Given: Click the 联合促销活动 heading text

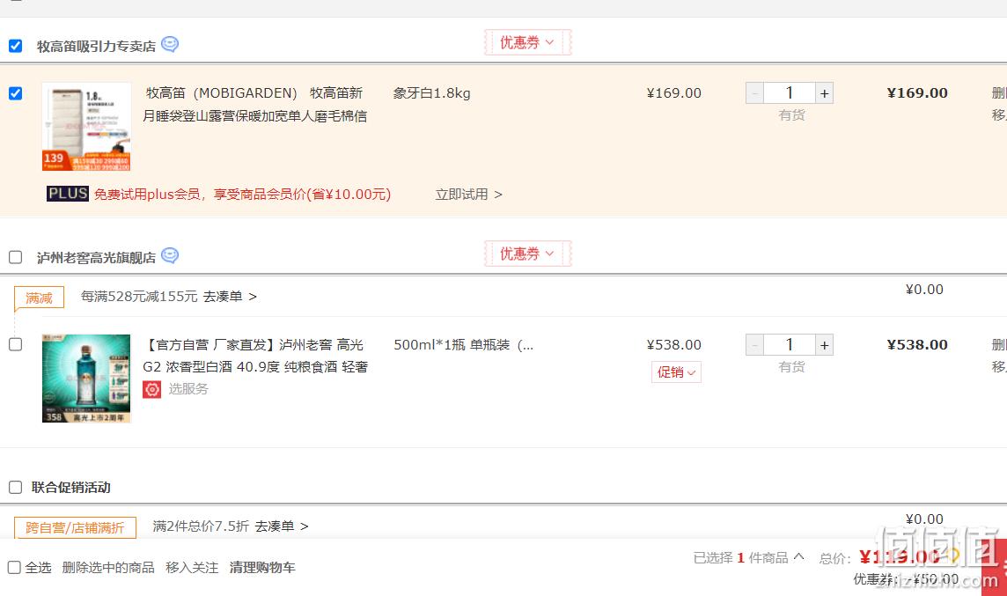Looking at the screenshot, I should pos(70,488).
